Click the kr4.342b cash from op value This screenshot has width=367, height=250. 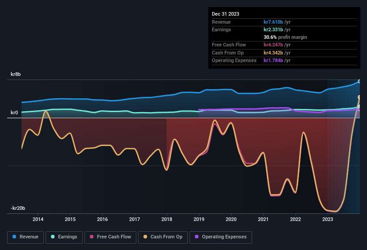point(273,53)
